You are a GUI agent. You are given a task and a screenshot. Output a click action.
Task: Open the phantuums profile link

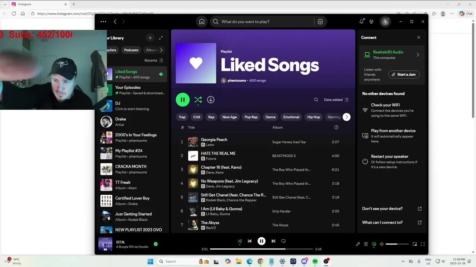(x=237, y=80)
